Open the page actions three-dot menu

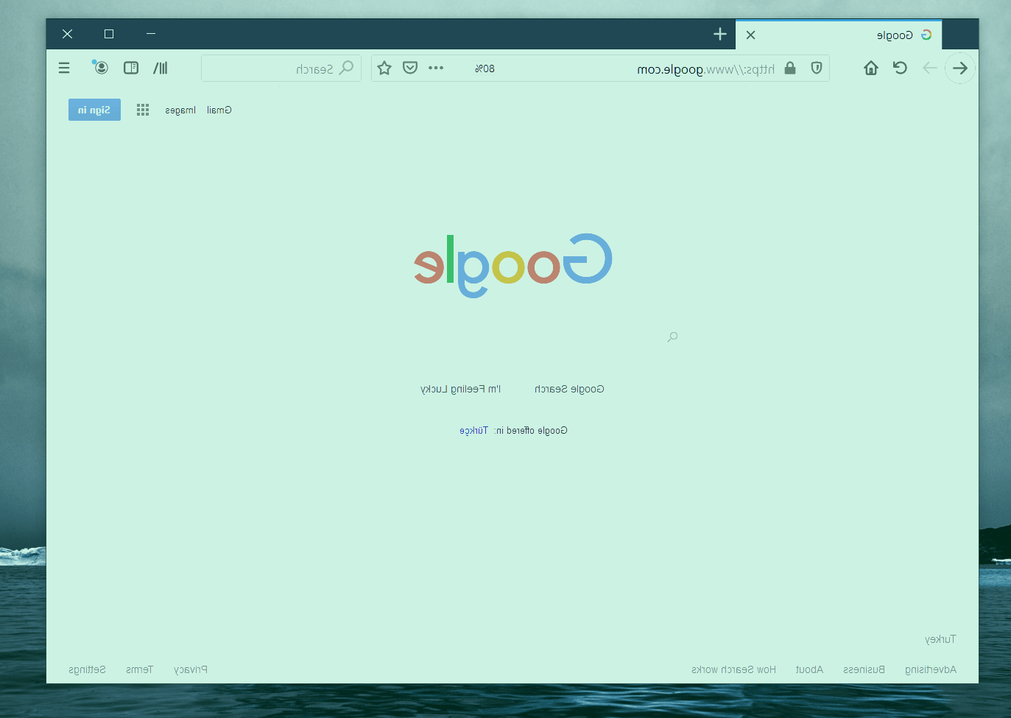click(436, 68)
